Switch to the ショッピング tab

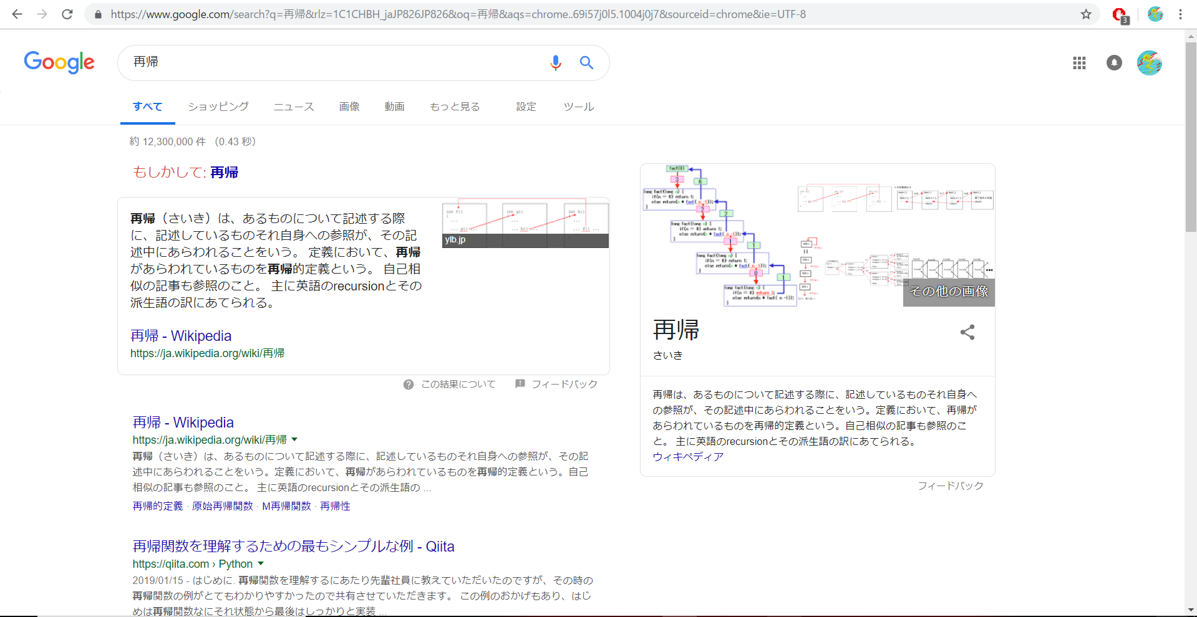click(218, 107)
